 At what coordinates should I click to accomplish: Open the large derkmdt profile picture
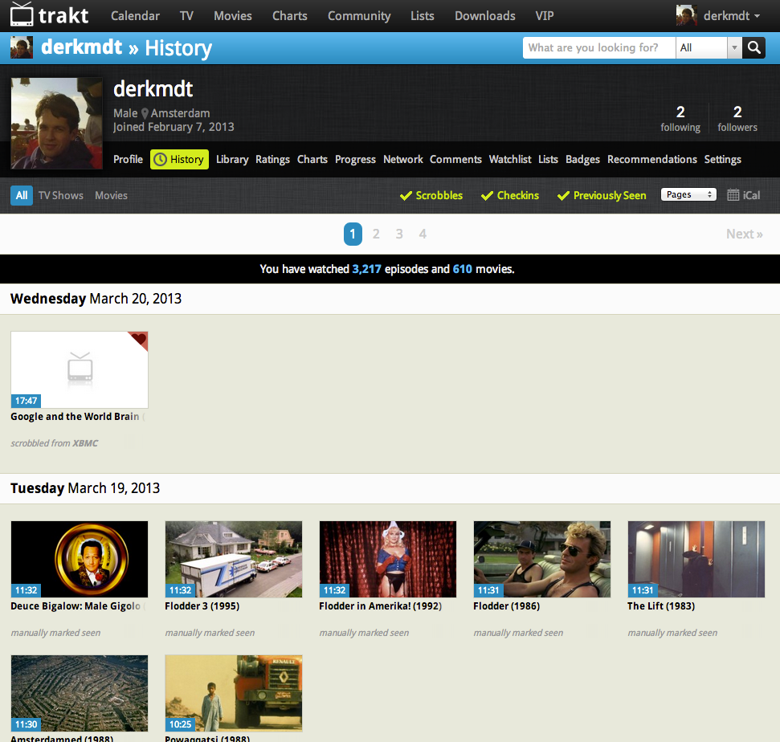pyautogui.click(x=57, y=124)
